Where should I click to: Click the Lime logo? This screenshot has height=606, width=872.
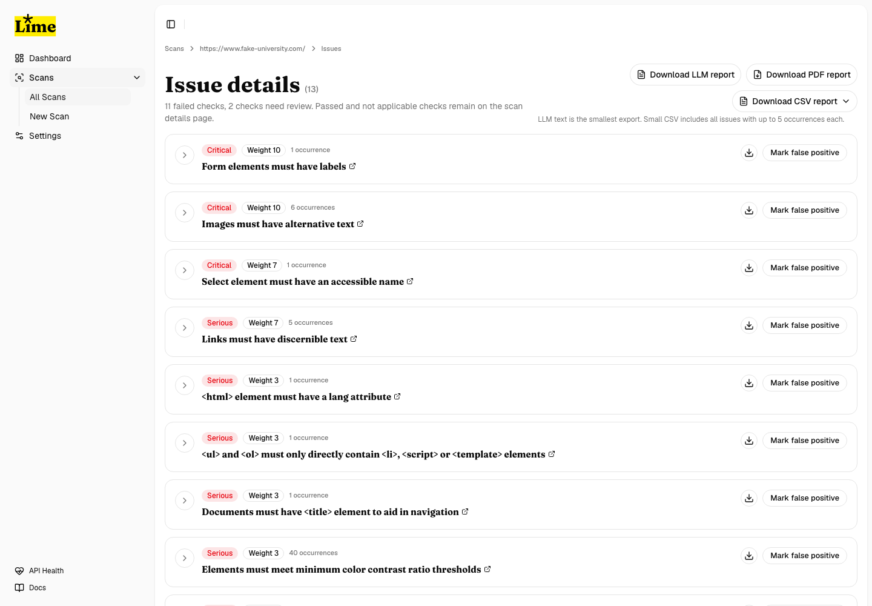[x=35, y=25]
